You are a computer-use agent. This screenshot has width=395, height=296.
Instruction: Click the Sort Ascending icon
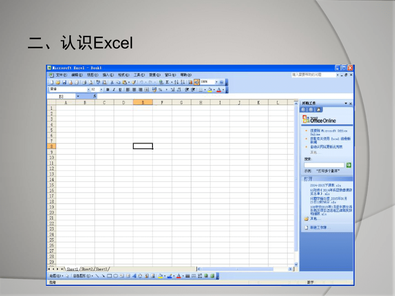[176, 82]
